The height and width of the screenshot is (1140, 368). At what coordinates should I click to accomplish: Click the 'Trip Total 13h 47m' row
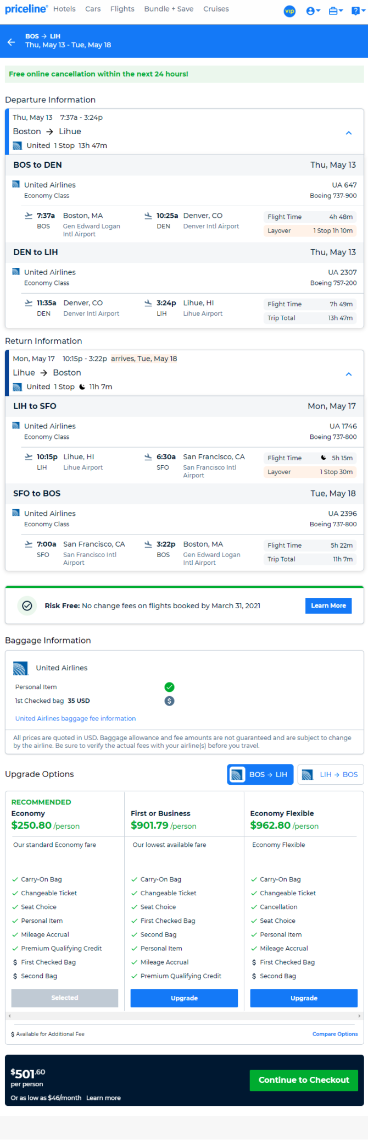[310, 318]
